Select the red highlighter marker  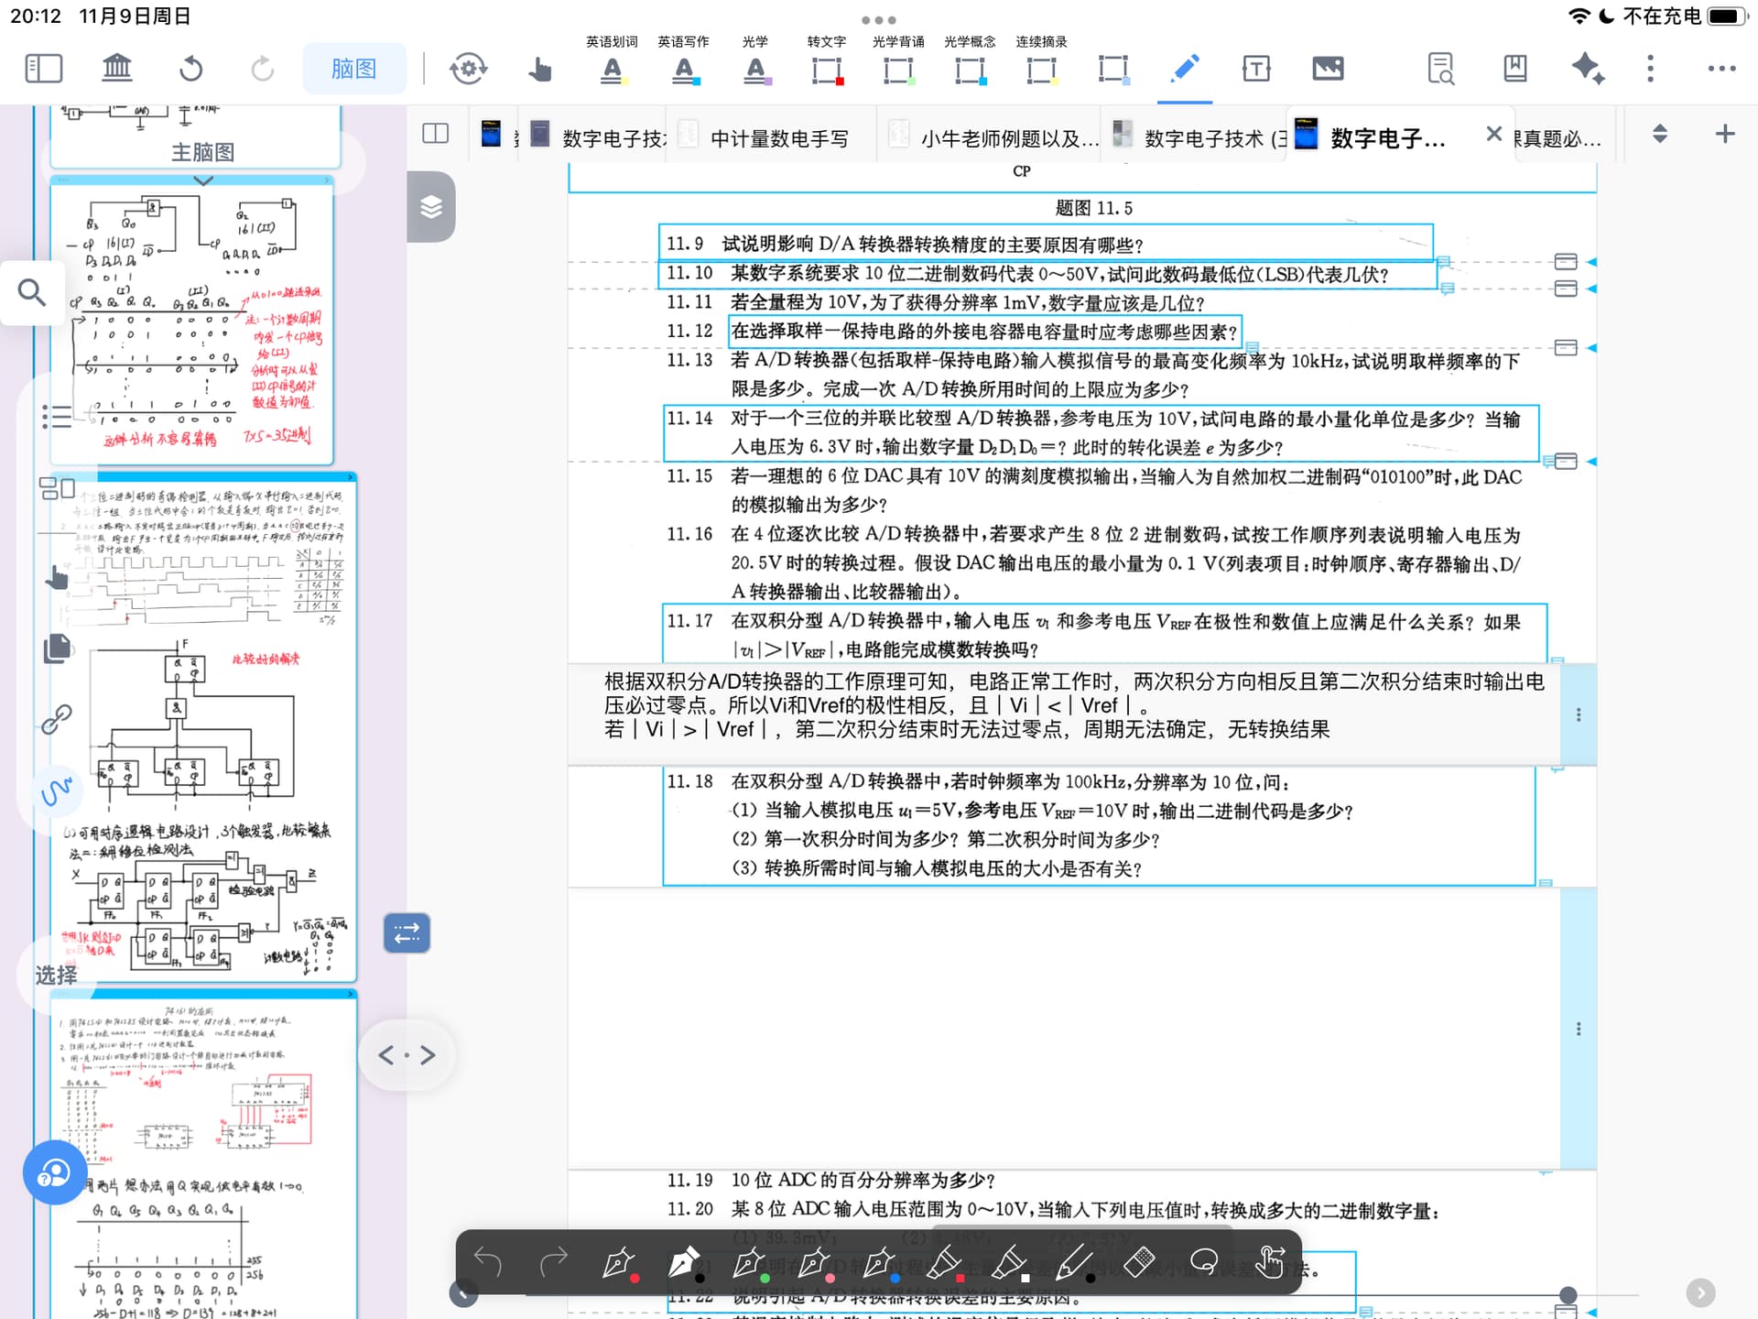(x=943, y=1263)
